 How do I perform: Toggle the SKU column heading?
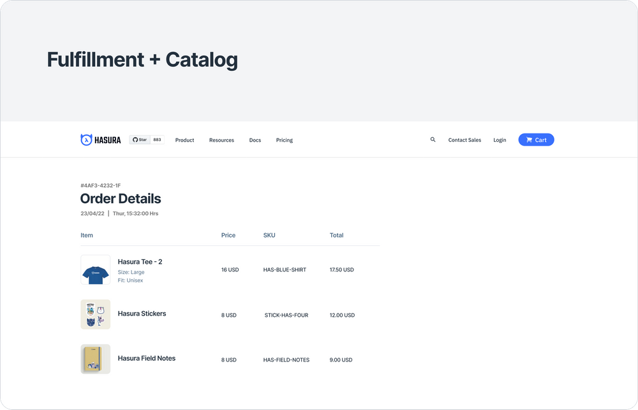(x=269, y=235)
